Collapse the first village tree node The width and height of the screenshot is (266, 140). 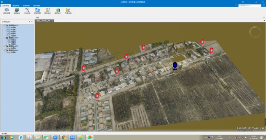(2, 26)
